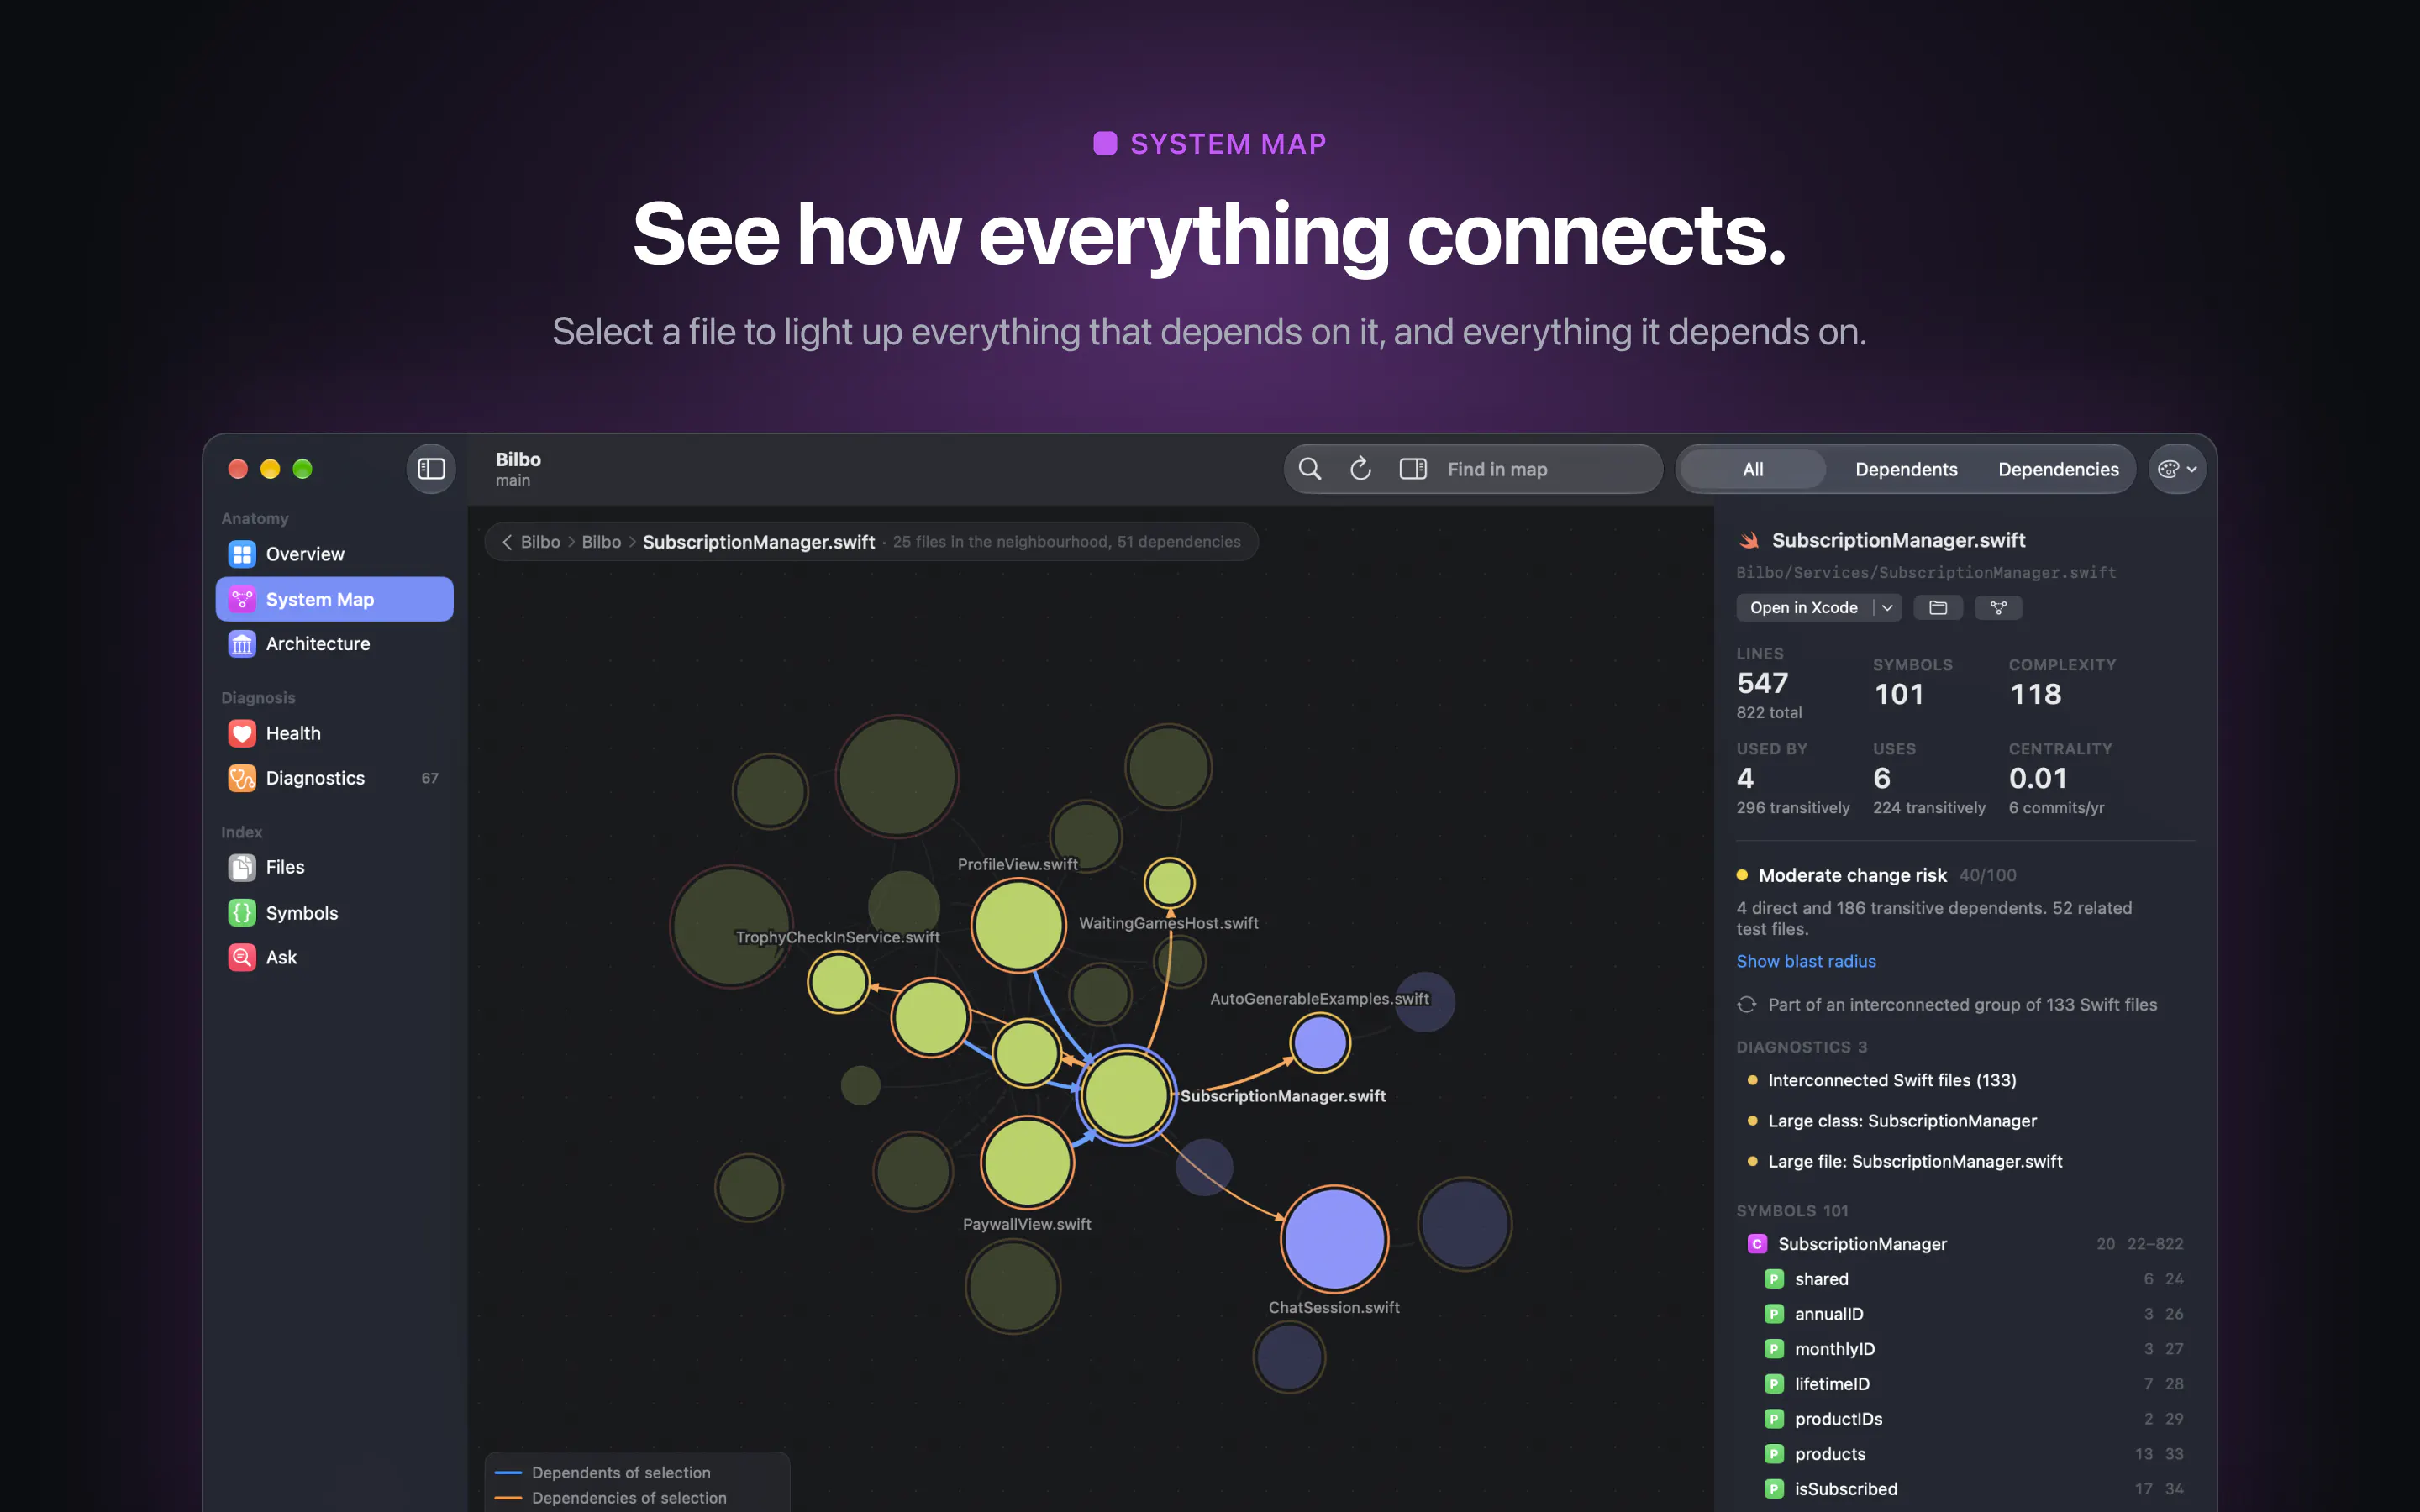Open Health section heart icon

tap(242, 733)
